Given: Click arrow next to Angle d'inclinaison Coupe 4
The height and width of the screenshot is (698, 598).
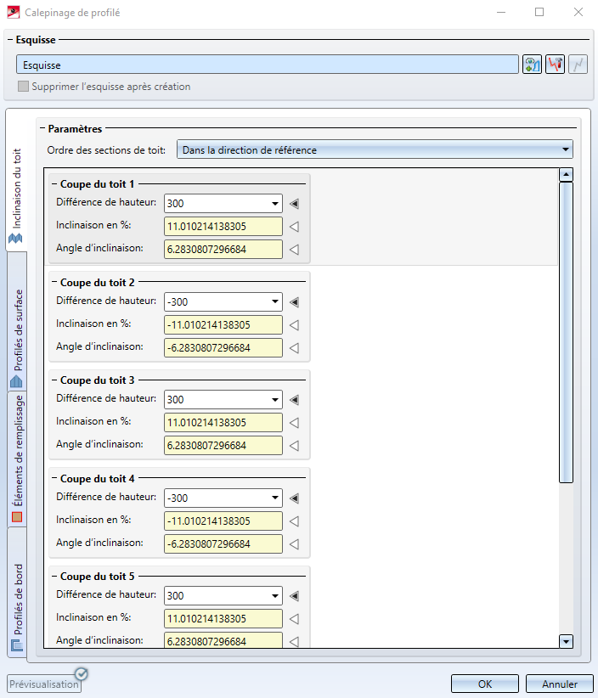Looking at the screenshot, I should tap(294, 544).
